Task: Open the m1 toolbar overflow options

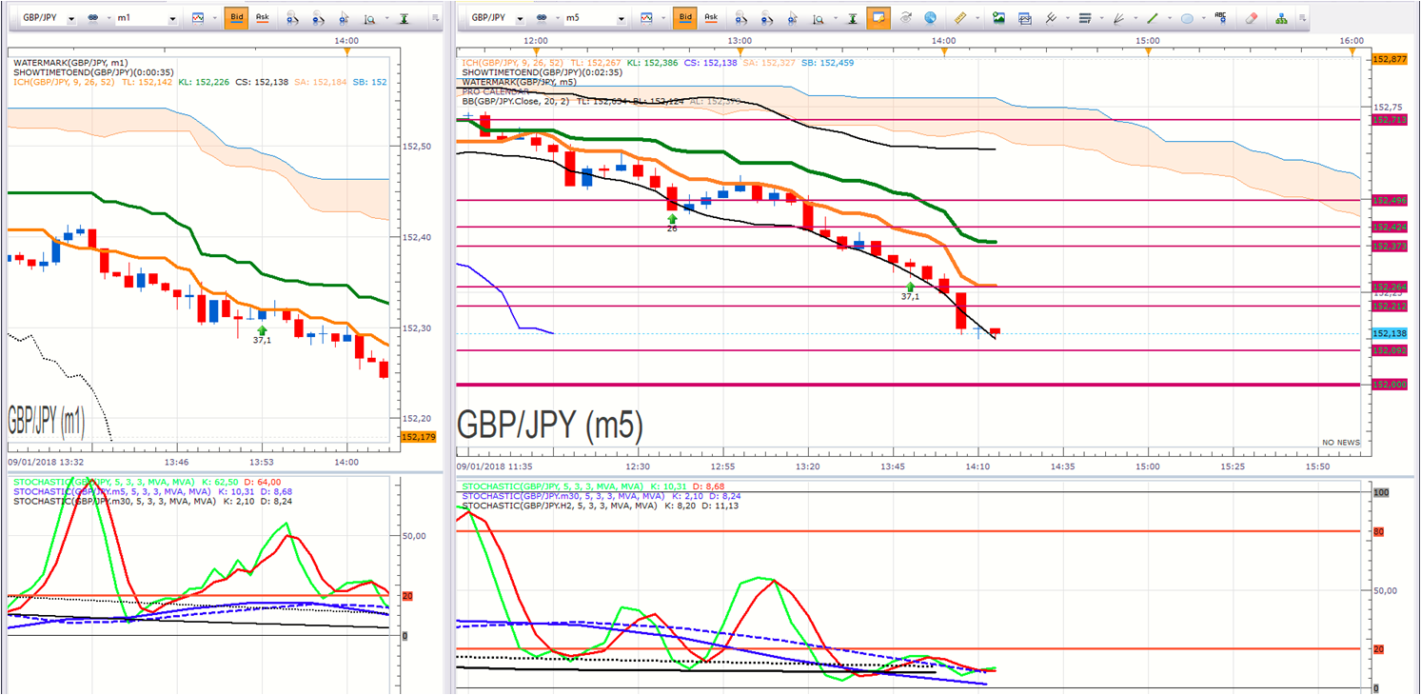Action: click(435, 18)
